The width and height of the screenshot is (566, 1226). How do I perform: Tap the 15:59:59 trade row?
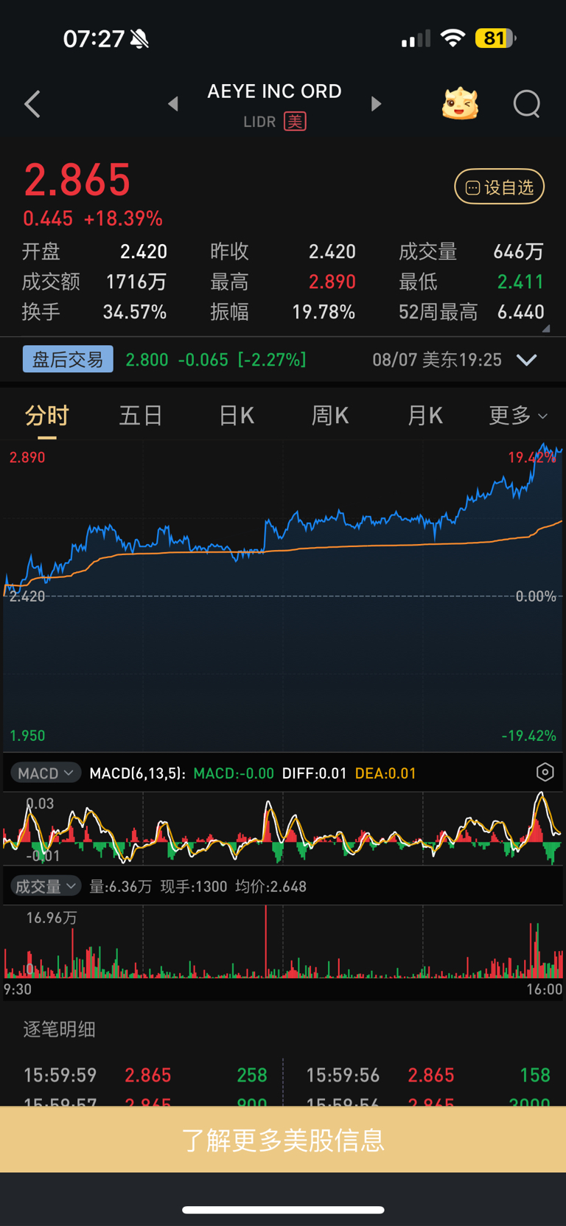(x=145, y=1075)
